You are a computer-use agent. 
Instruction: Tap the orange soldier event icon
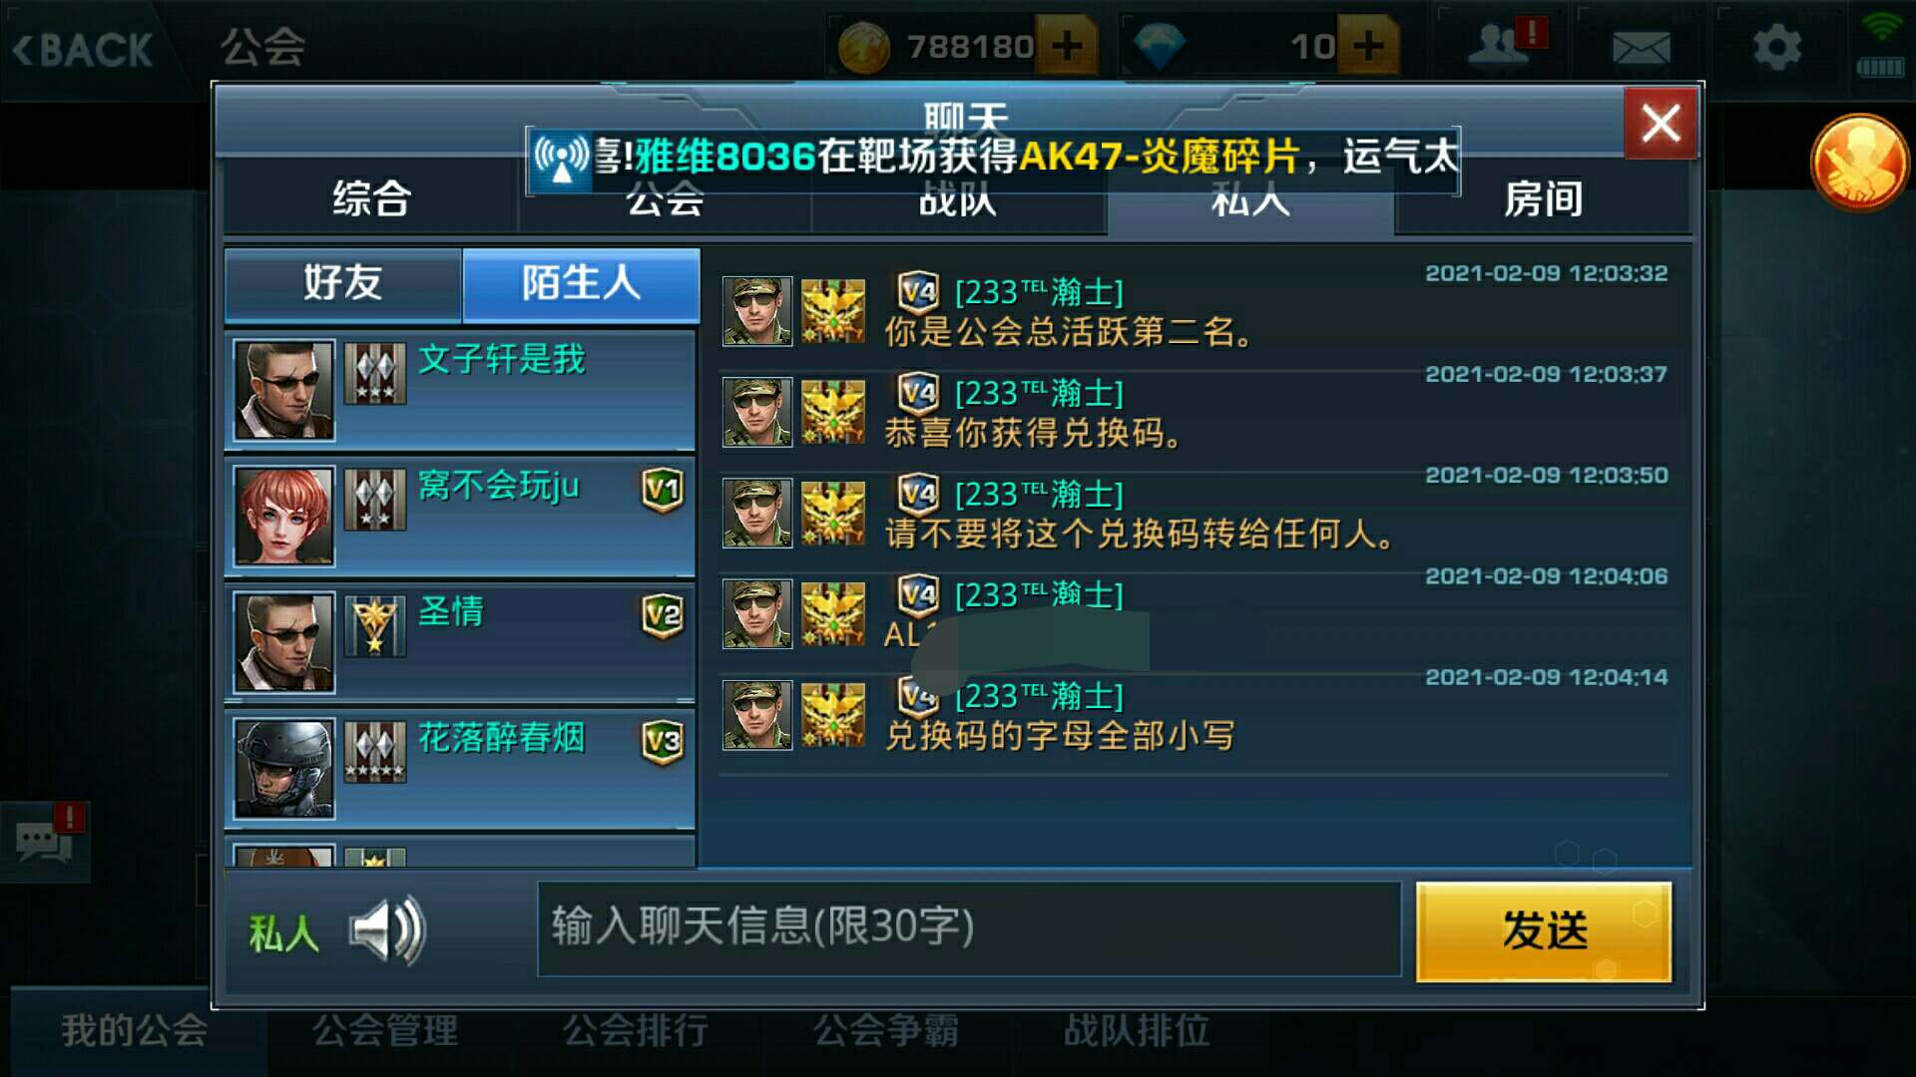(x=1858, y=163)
